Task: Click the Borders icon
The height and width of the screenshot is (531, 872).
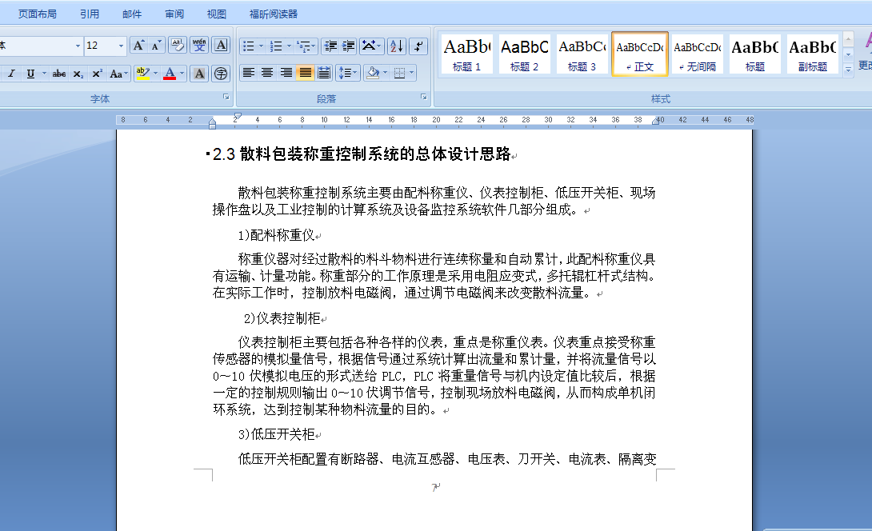Action: pos(399,73)
